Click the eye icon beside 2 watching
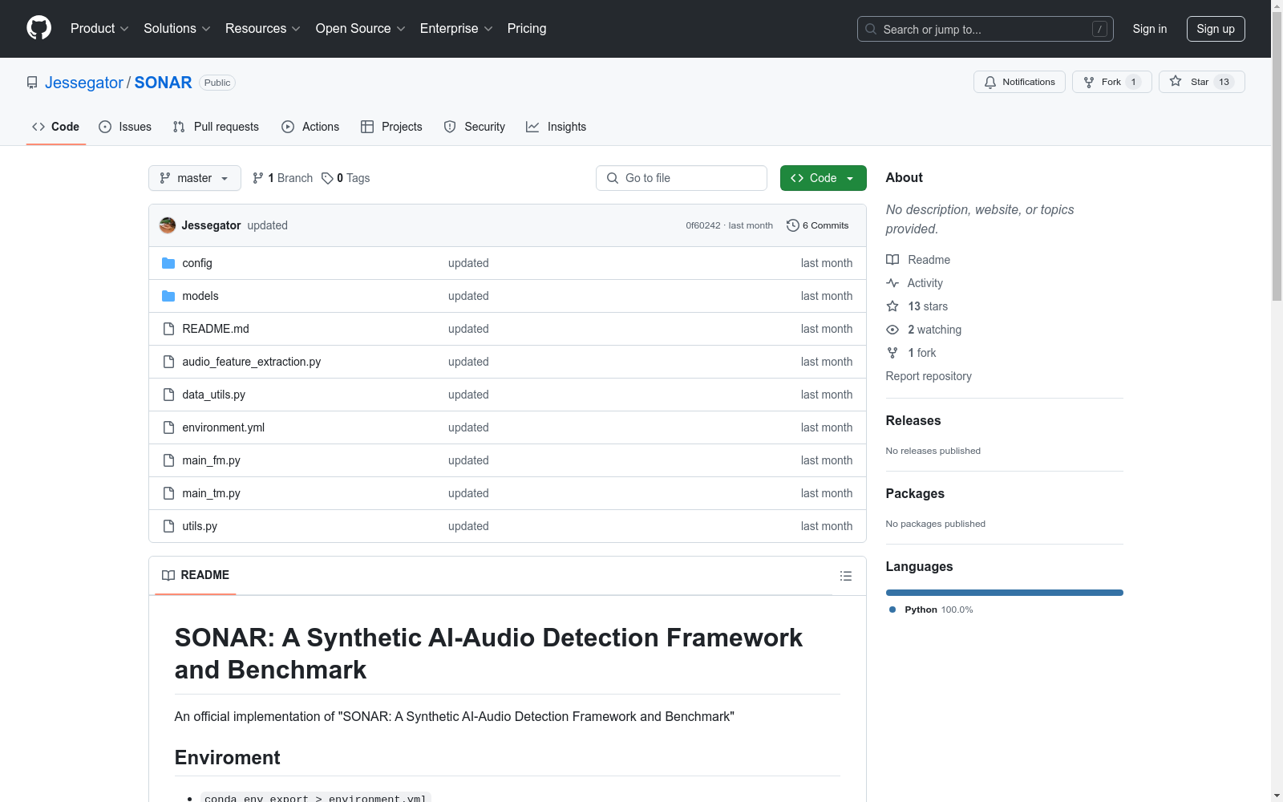Image resolution: width=1283 pixels, height=802 pixels. [x=892, y=330]
